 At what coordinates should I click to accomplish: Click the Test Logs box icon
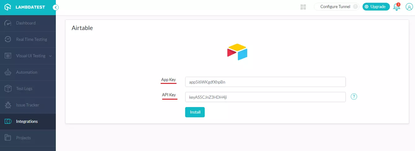coord(8,88)
